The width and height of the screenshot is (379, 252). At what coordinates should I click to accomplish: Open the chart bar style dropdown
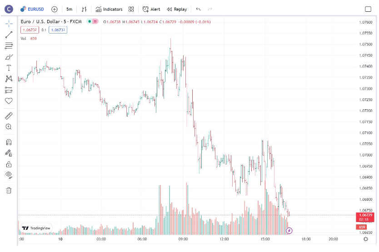coord(84,9)
